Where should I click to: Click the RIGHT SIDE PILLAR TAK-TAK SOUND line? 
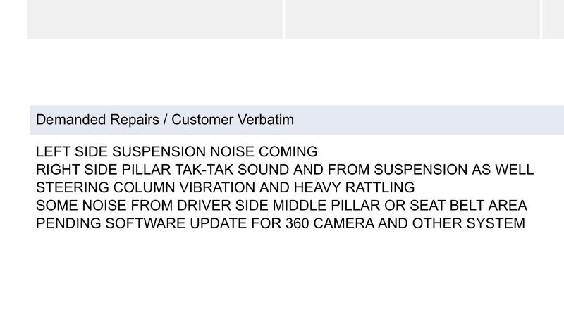(x=285, y=170)
